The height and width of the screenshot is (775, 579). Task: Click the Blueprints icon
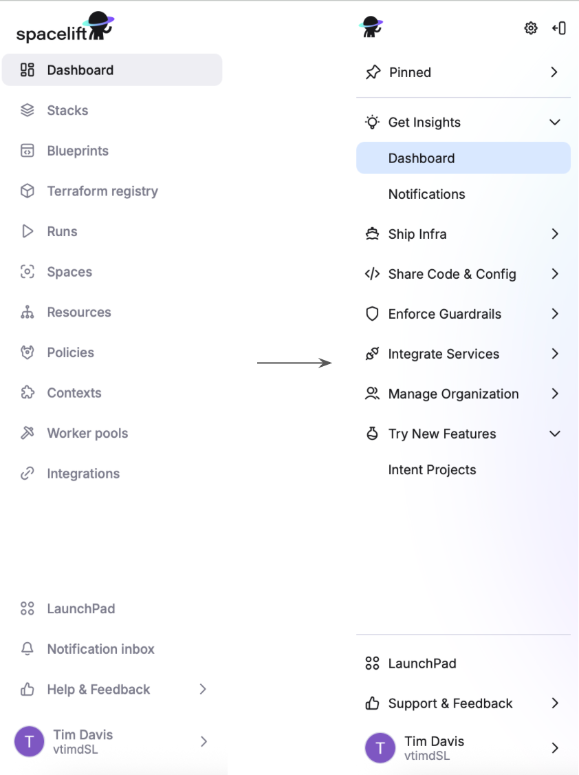tap(27, 151)
